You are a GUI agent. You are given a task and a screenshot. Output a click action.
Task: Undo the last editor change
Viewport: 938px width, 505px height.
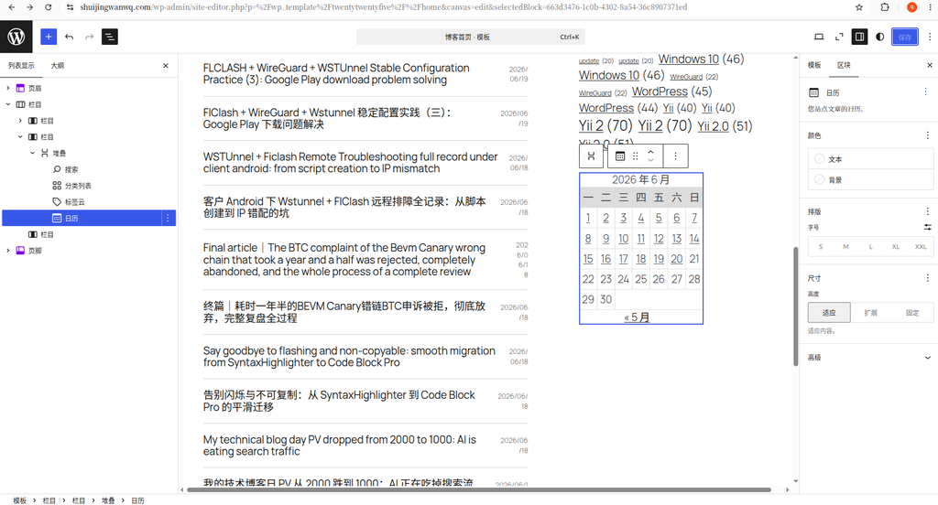70,37
